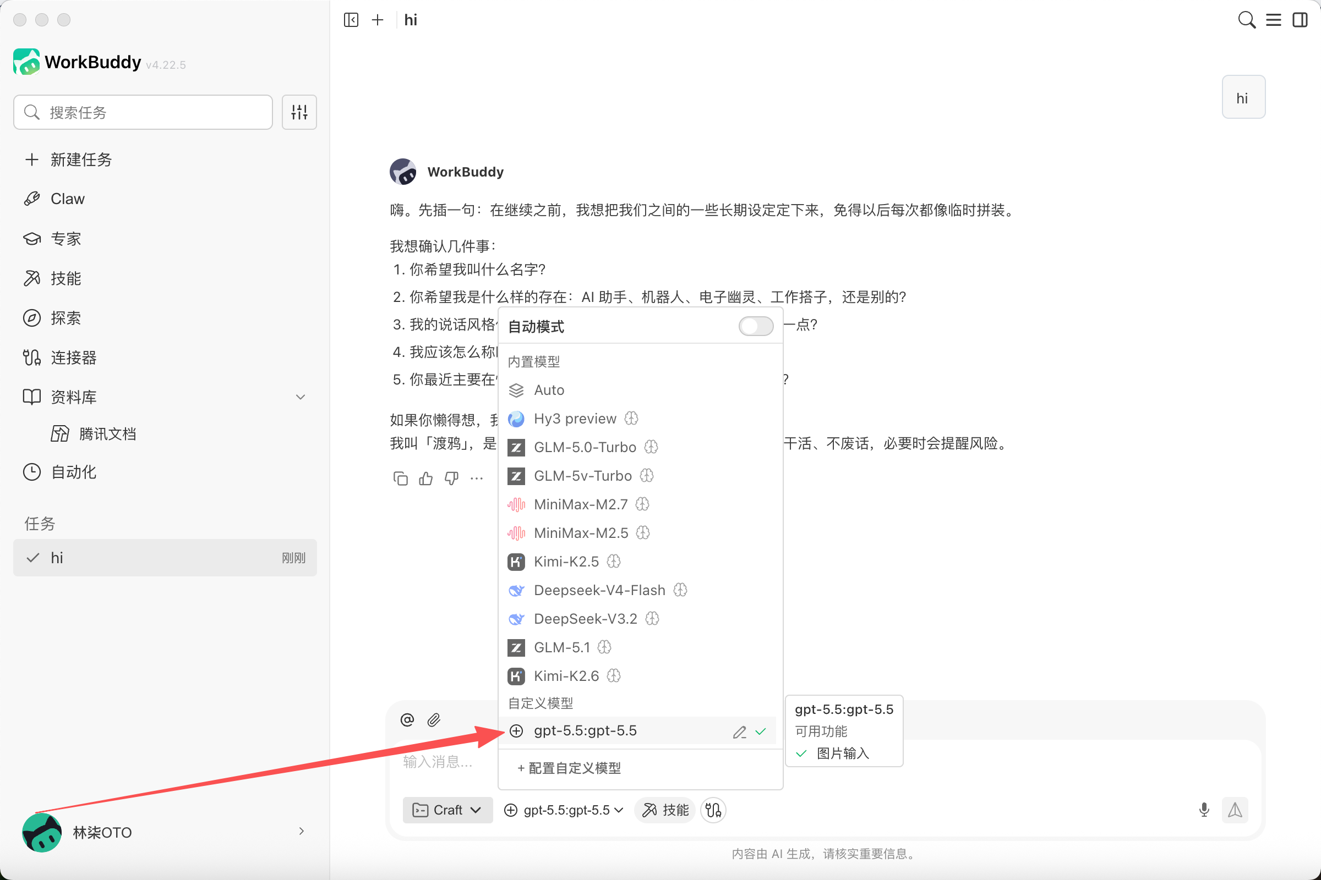This screenshot has width=1321, height=880.
Task: Insert a mention with the @ icon
Action: click(x=407, y=720)
